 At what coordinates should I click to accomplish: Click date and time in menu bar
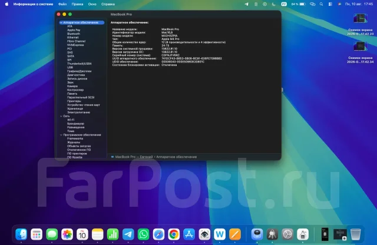(359, 4)
